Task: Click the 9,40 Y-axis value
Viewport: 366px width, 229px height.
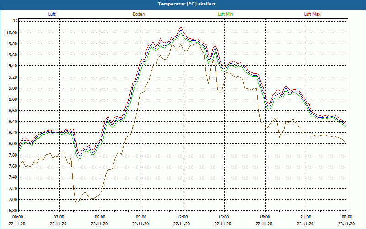Action: pos(13,66)
